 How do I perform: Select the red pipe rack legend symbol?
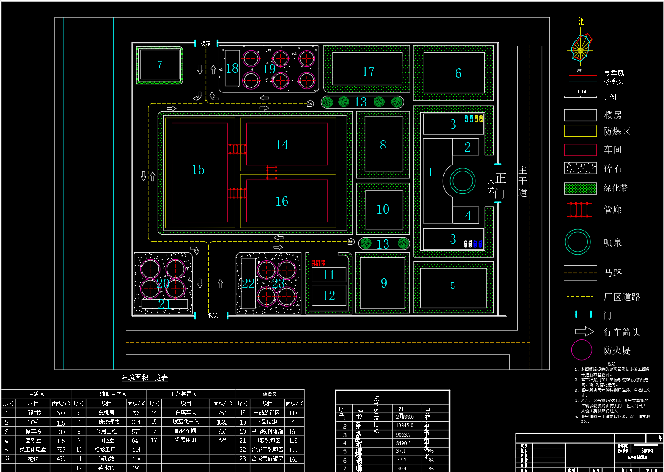coord(580,209)
